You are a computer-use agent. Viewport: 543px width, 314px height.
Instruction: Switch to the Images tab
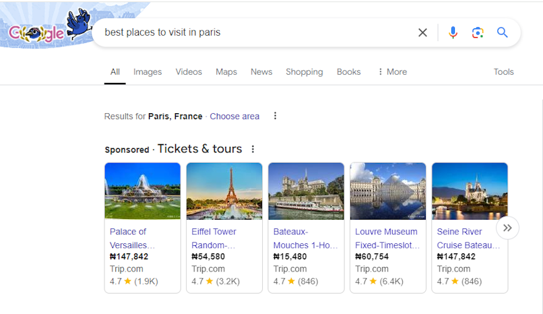point(148,71)
